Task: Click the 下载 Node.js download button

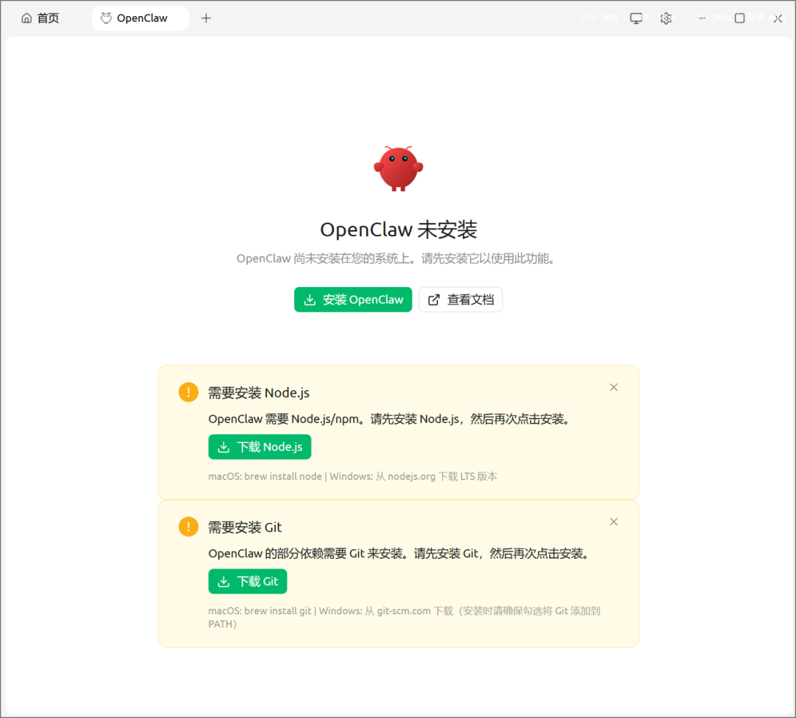Action: coord(259,446)
